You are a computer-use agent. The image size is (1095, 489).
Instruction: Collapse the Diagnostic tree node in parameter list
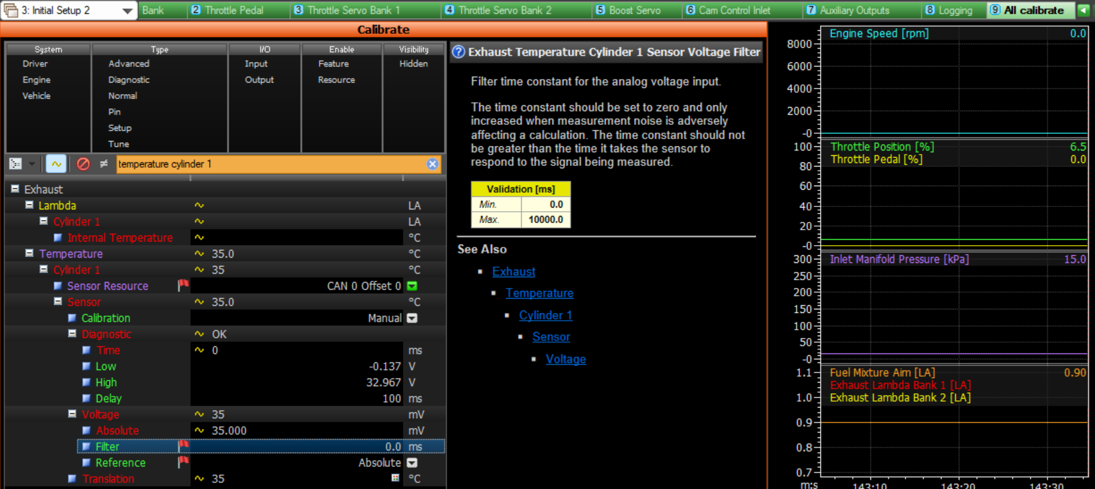72,334
